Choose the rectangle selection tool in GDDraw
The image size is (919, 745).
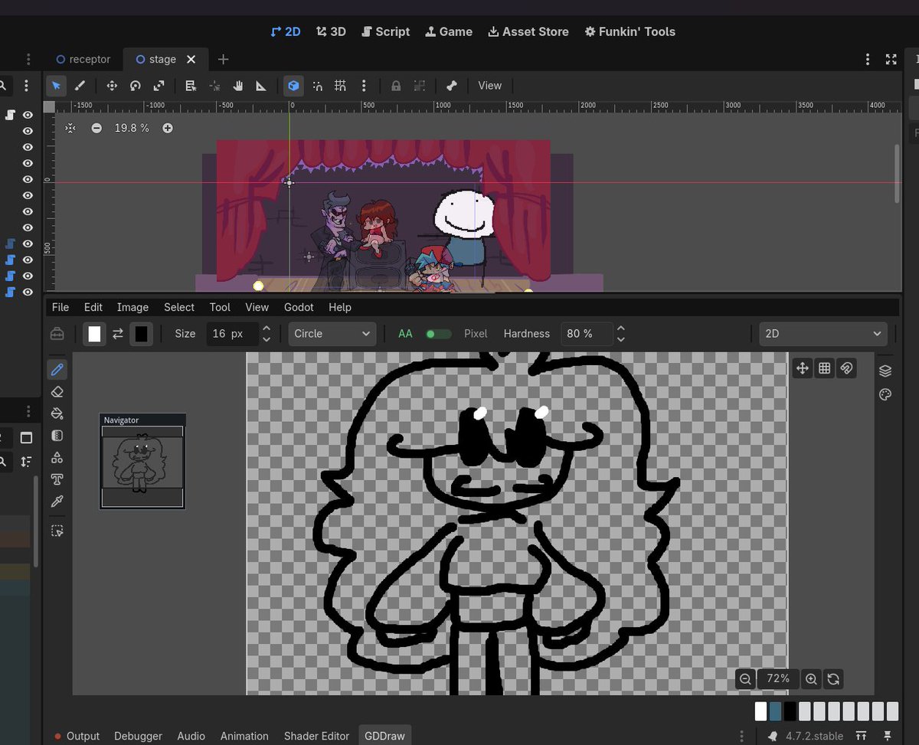point(57,531)
